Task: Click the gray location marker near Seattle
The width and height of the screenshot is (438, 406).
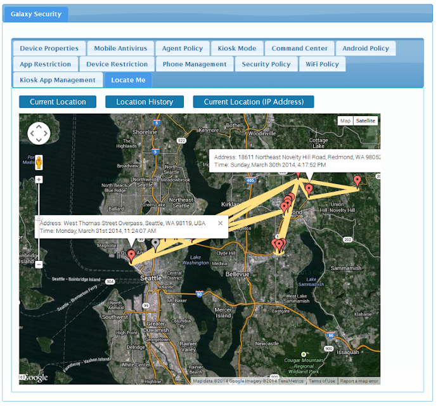Action: tap(155, 244)
